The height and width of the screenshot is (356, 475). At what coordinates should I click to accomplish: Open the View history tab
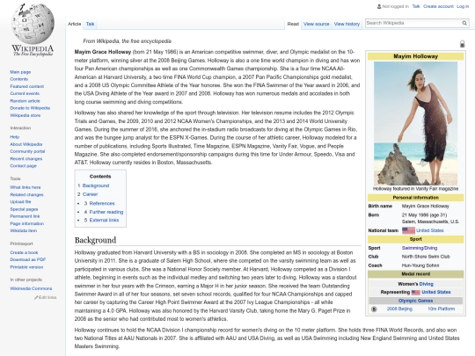click(347, 24)
